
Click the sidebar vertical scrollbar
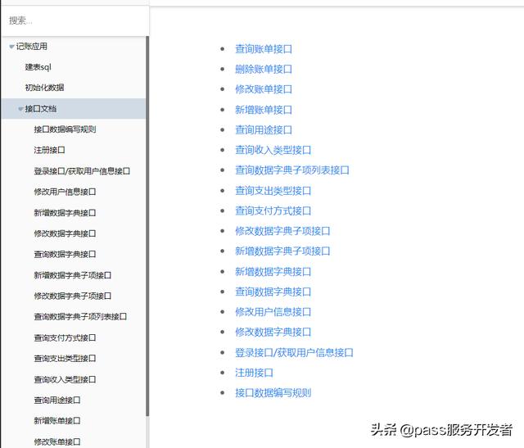pyautogui.click(x=147, y=226)
